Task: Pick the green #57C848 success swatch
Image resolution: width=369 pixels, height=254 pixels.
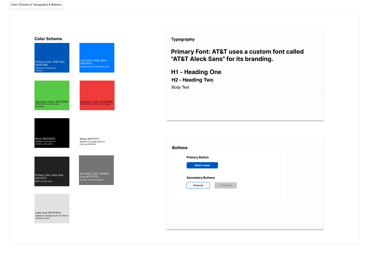Action: point(52,95)
